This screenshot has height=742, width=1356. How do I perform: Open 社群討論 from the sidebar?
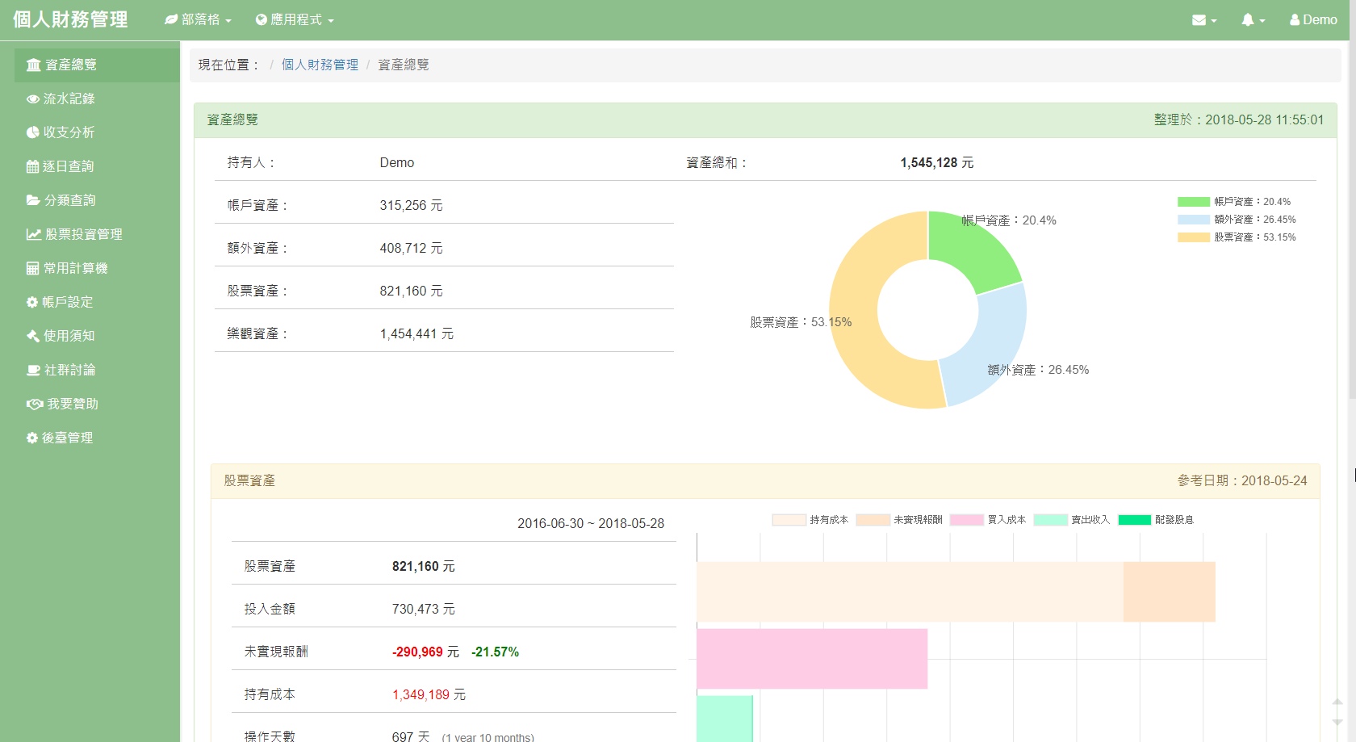[69, 370]
